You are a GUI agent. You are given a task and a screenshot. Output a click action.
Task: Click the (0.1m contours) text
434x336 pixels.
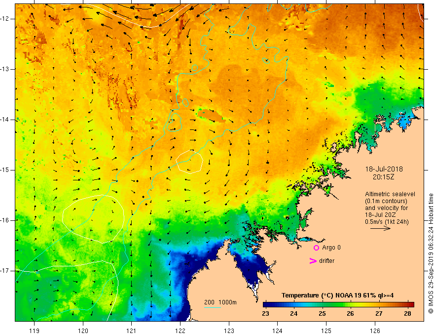(386, 201)
